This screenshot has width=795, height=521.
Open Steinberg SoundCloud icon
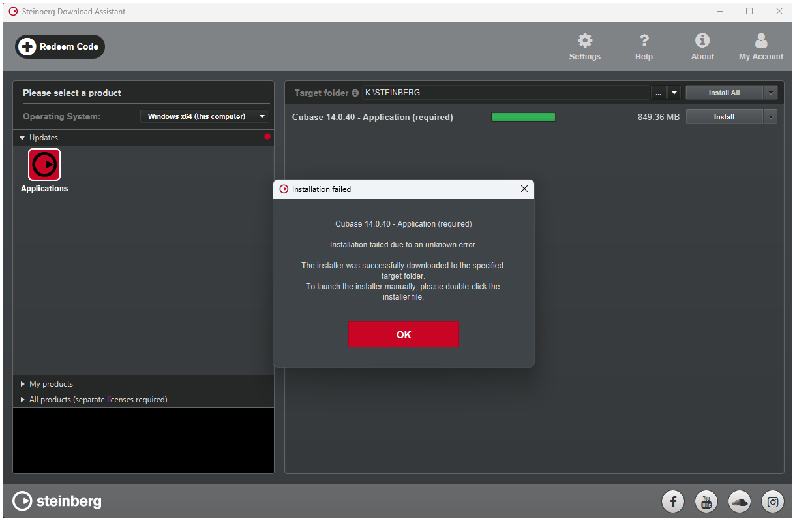click(x=740, y=501)
